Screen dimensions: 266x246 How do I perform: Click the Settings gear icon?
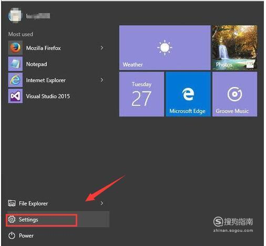tap(12, 219)
